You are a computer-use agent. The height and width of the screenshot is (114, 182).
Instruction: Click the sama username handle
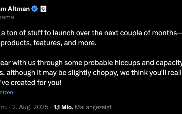(7, 17)
